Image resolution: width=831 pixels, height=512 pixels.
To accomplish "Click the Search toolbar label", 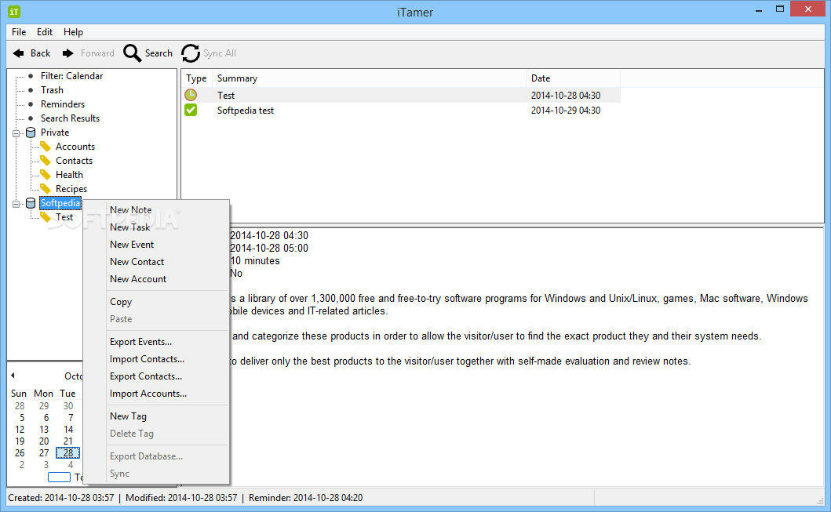I will point(159,53).
